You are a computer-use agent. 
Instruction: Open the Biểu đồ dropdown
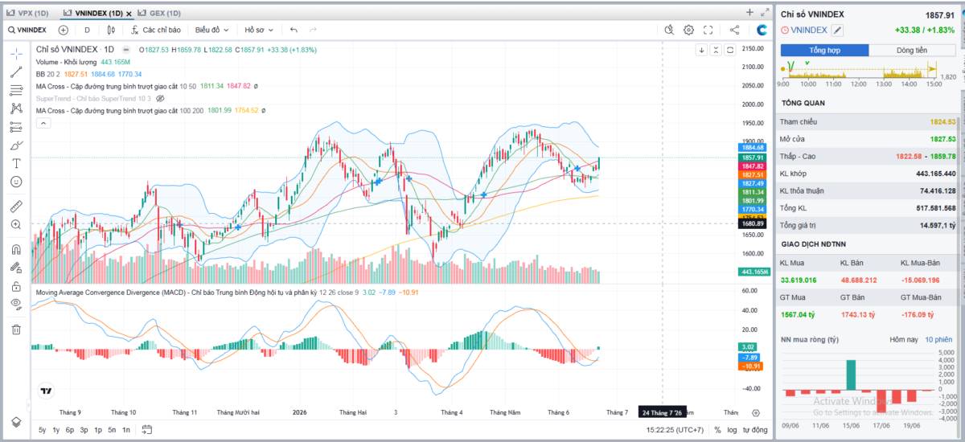(x=211, y=30)
